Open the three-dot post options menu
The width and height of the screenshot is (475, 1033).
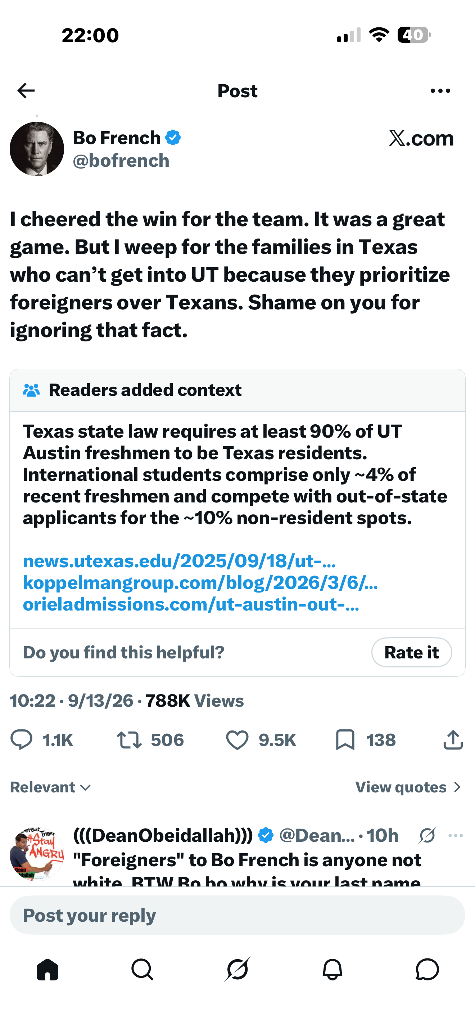(x=440, y=91)
